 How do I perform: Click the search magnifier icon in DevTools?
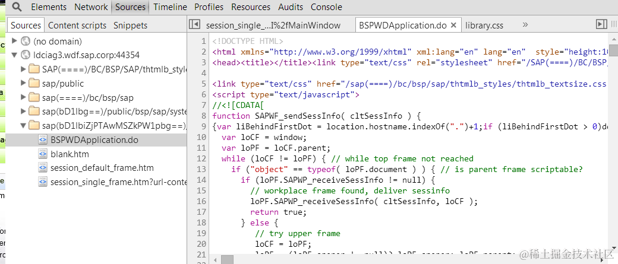pyautogui.click(x=17, y=7)
